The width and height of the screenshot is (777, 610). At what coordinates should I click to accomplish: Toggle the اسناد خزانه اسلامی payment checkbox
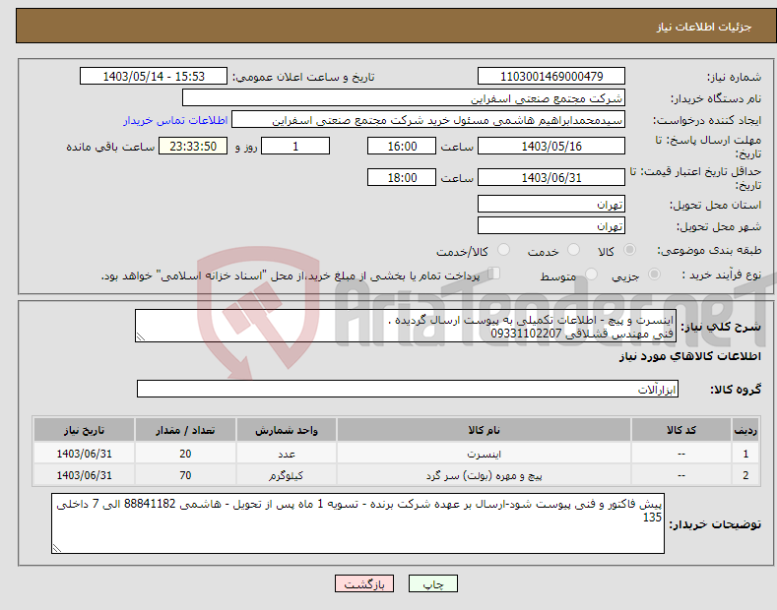[493, 274]
